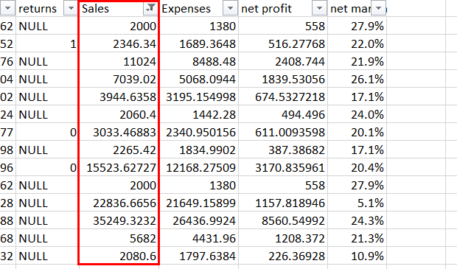
Task: Open the net profit filter dropdown
Action: click(319, 9)
